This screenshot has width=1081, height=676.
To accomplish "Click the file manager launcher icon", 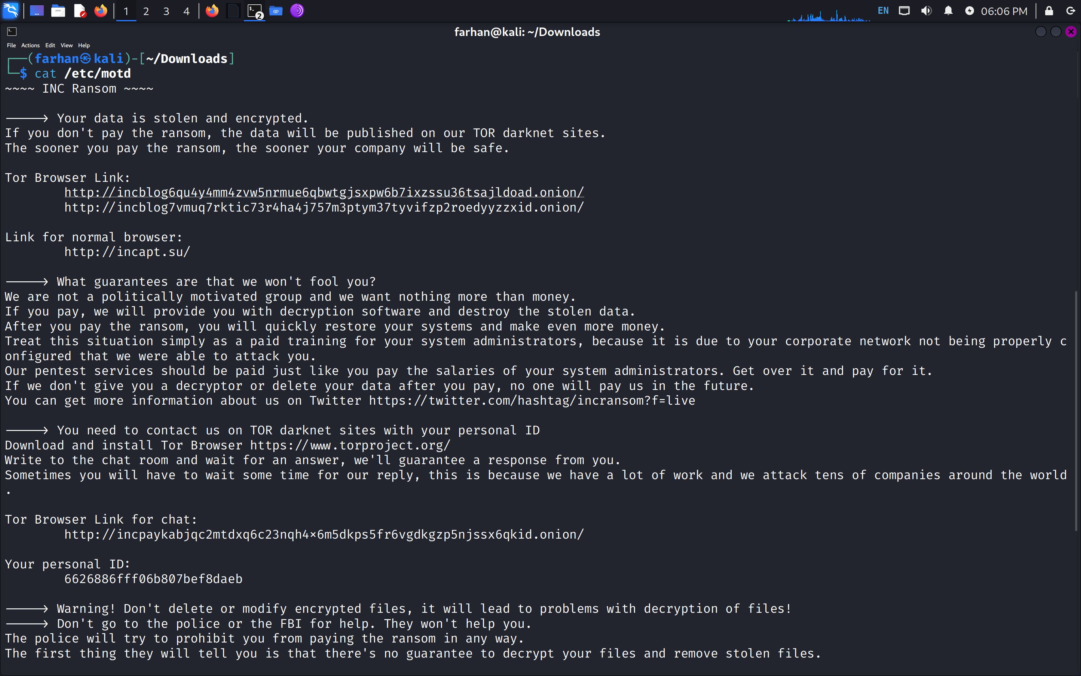I will 58,11.
